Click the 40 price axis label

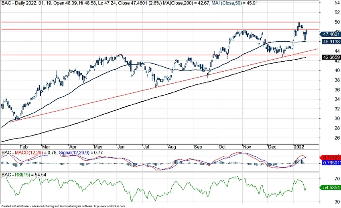(x=337, y=70)
